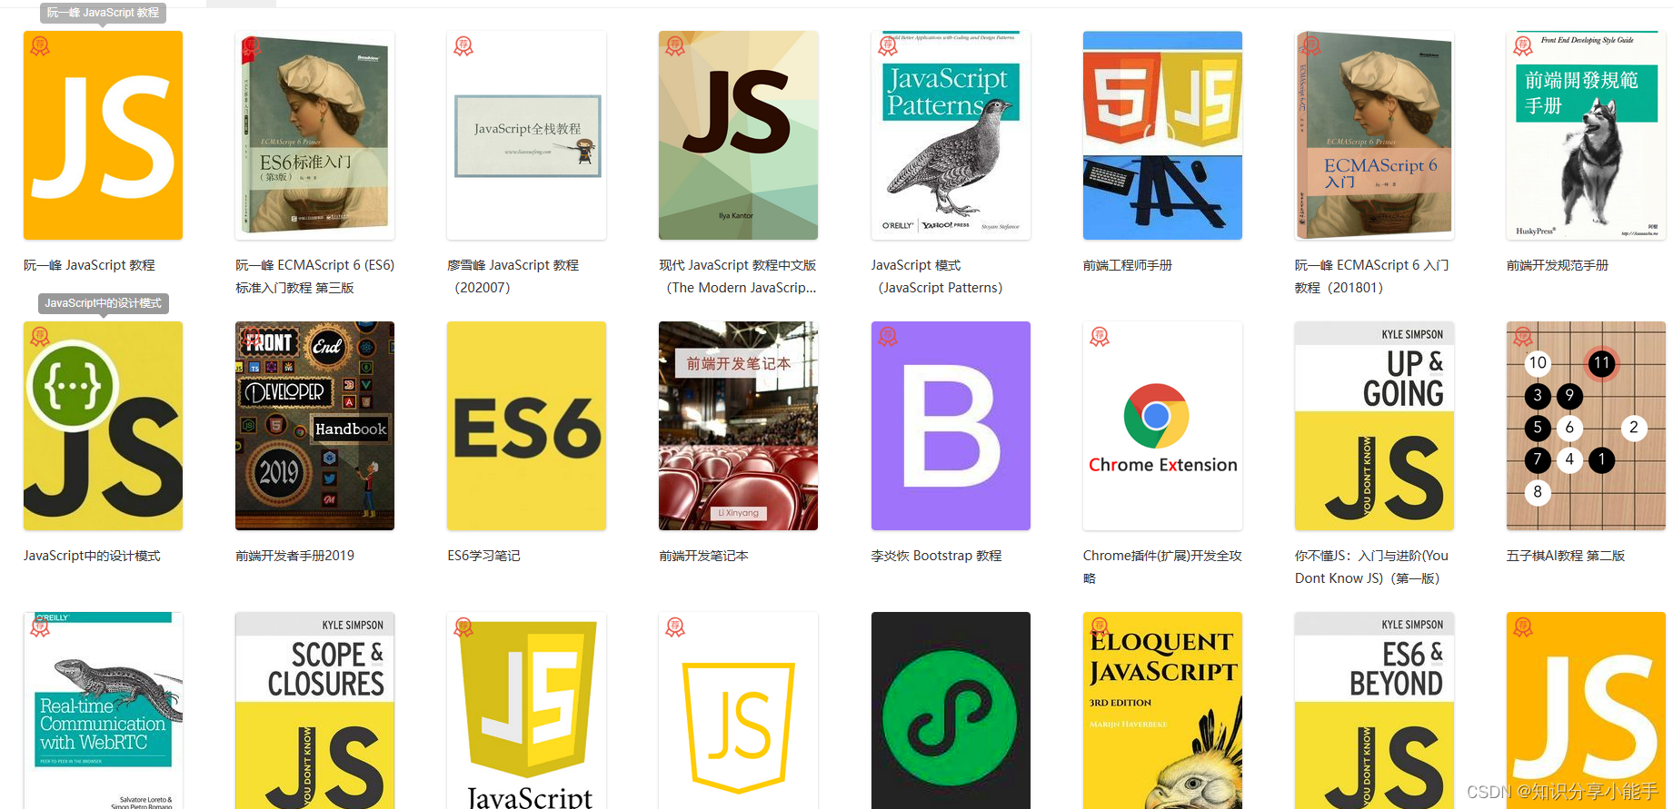Viewport: 1673px width, 809px height.
Task: Click the title 阮一峰 ECMAScript 6 入门教程 (201801)
Action: [1372, 276]
